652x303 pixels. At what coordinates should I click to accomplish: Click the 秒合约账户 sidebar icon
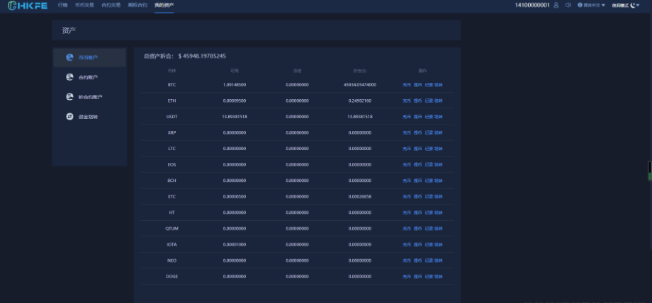pyautogui.click(x=70, y=97)
